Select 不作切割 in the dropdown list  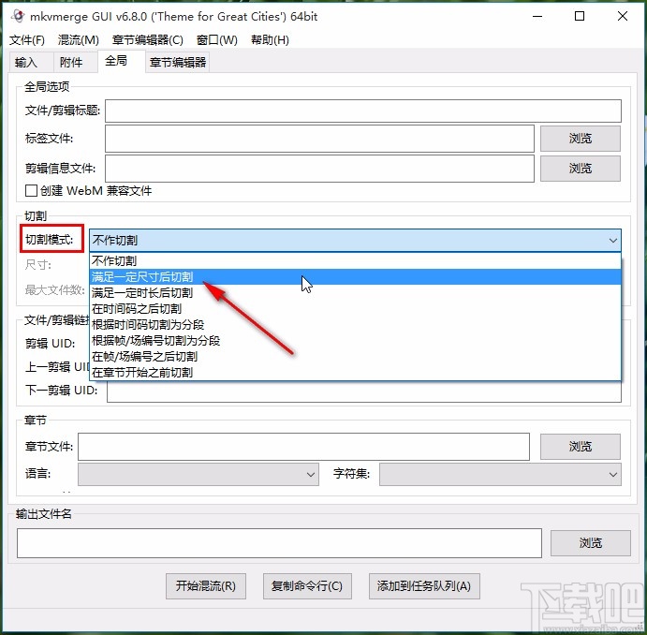(x=355, y=261)
